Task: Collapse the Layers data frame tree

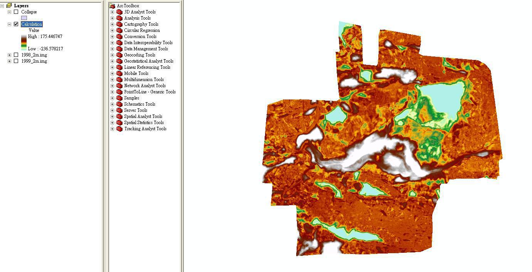Action: [2, 6]
